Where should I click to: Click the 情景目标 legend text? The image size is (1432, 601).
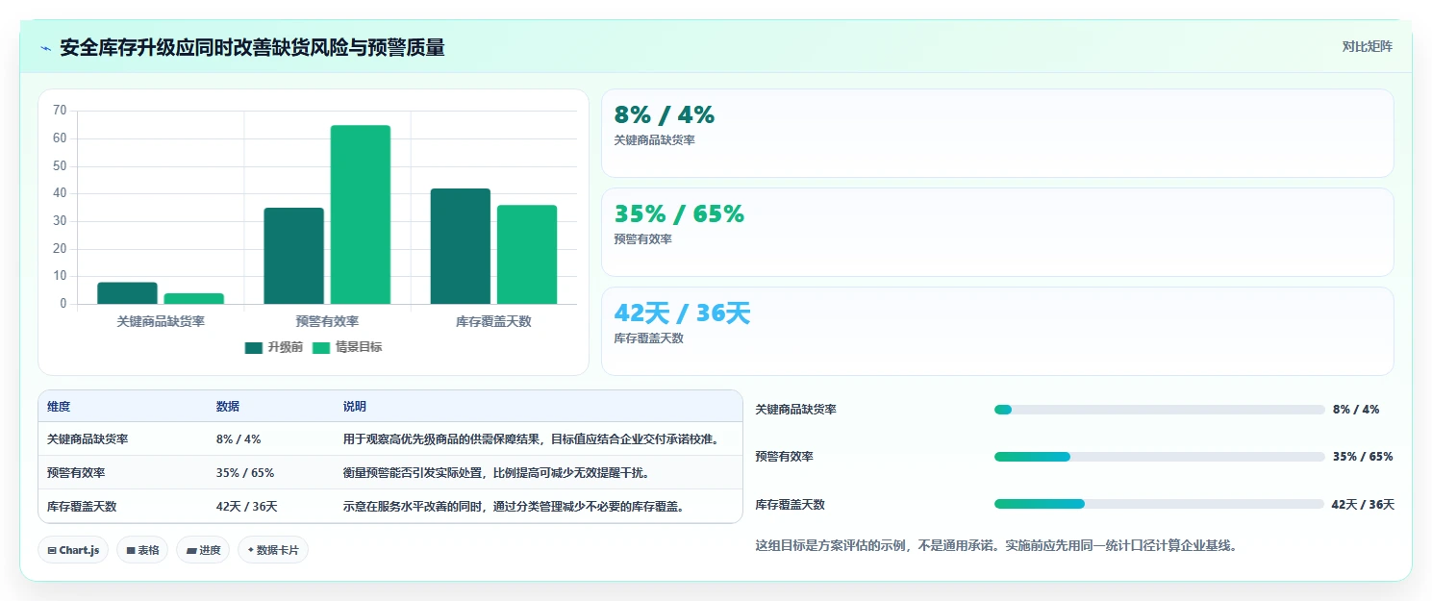click(x=359, y=347)
